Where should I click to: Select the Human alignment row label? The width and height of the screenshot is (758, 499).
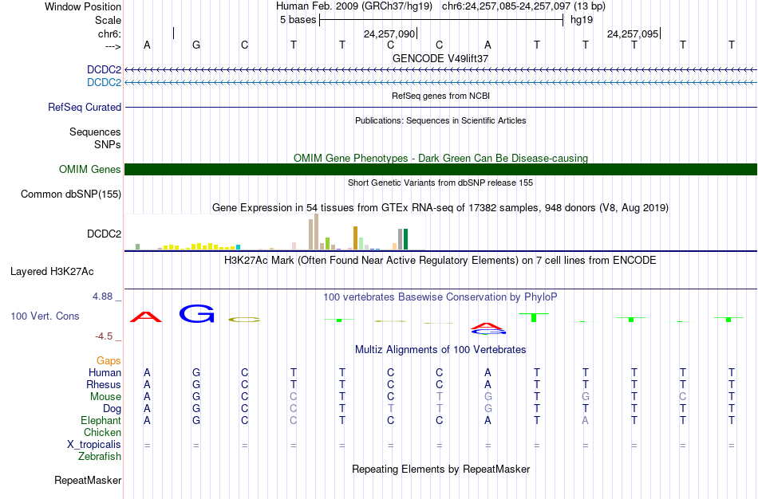(105, 372)
